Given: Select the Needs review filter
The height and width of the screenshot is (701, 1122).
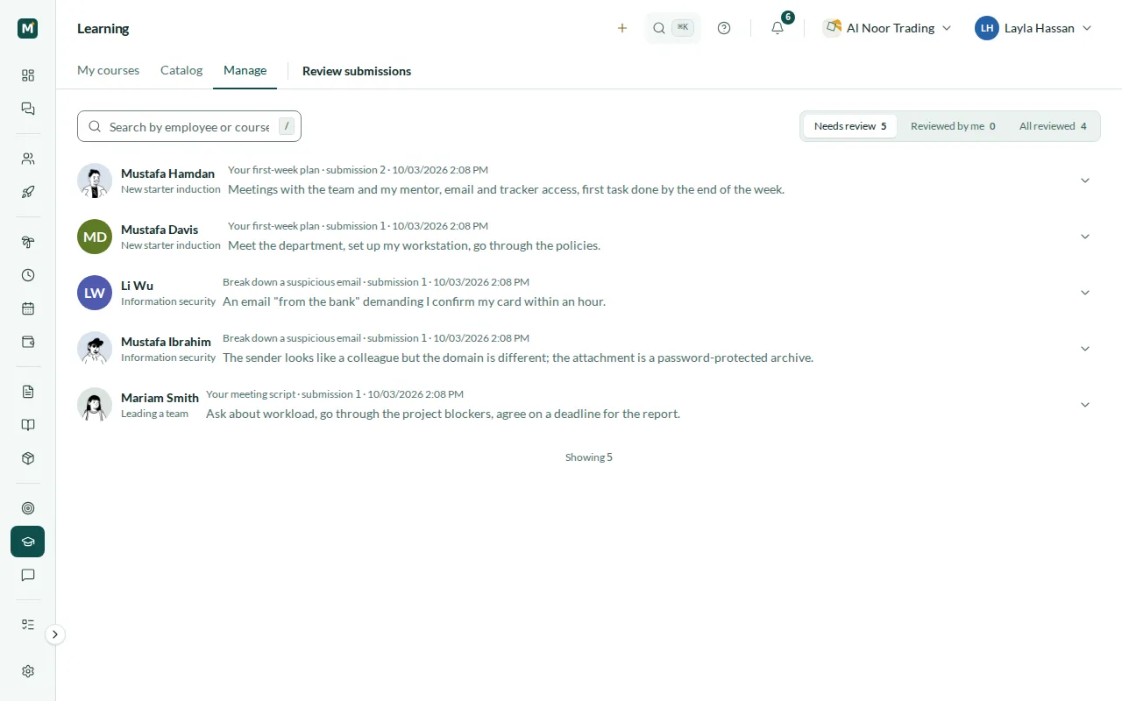Looking at the screenshot, I should point(850,126).
